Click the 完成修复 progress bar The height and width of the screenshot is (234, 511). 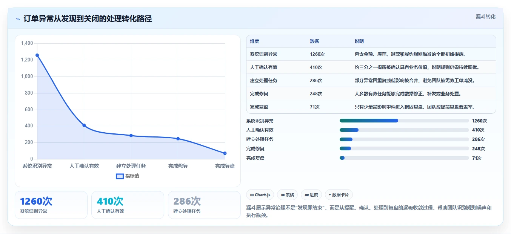pyautogui.click(x=404, y=149)
